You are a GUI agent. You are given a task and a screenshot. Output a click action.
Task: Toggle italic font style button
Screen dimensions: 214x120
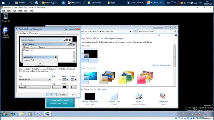click(75, 87)
